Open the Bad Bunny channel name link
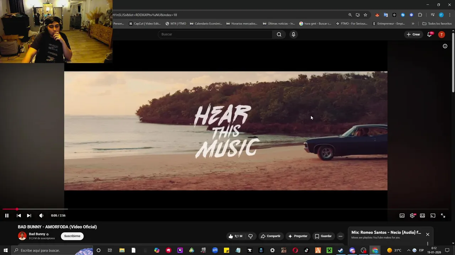Viewport: 455px width, 255px height. pyautogui.click(x=37, y=234)
